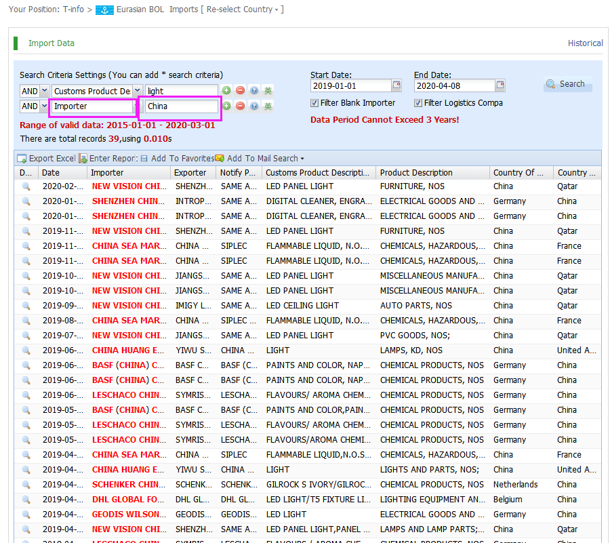Click the translate icon beside the China field

pyautogui.click(x=268, y=106)
